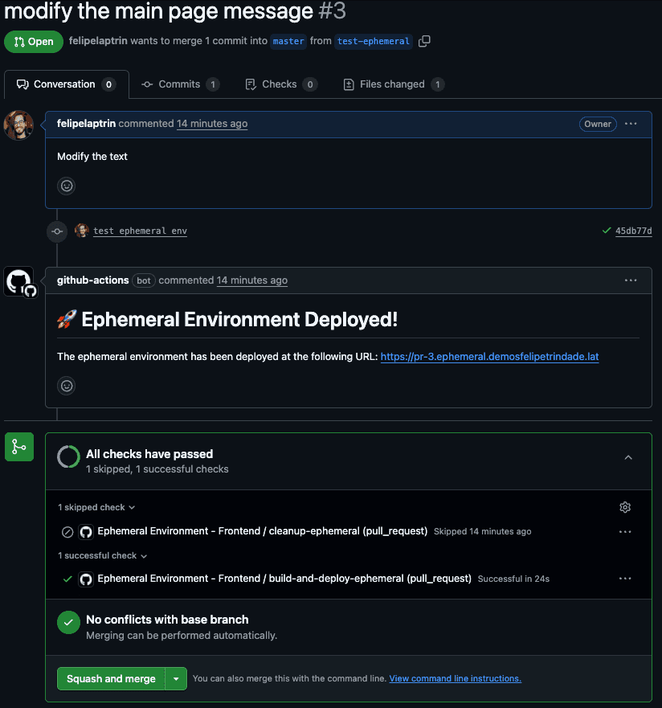The width and height of the screenshot is (662, 708).
Task: Open test ephemeral env commit link
Action: pos(140,231)
